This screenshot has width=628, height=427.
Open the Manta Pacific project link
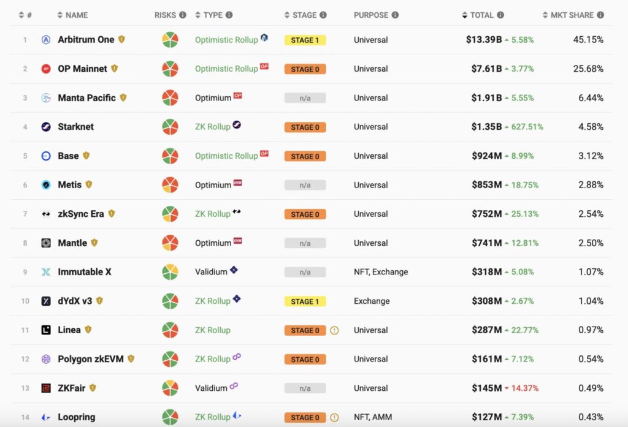pos(86,98)
